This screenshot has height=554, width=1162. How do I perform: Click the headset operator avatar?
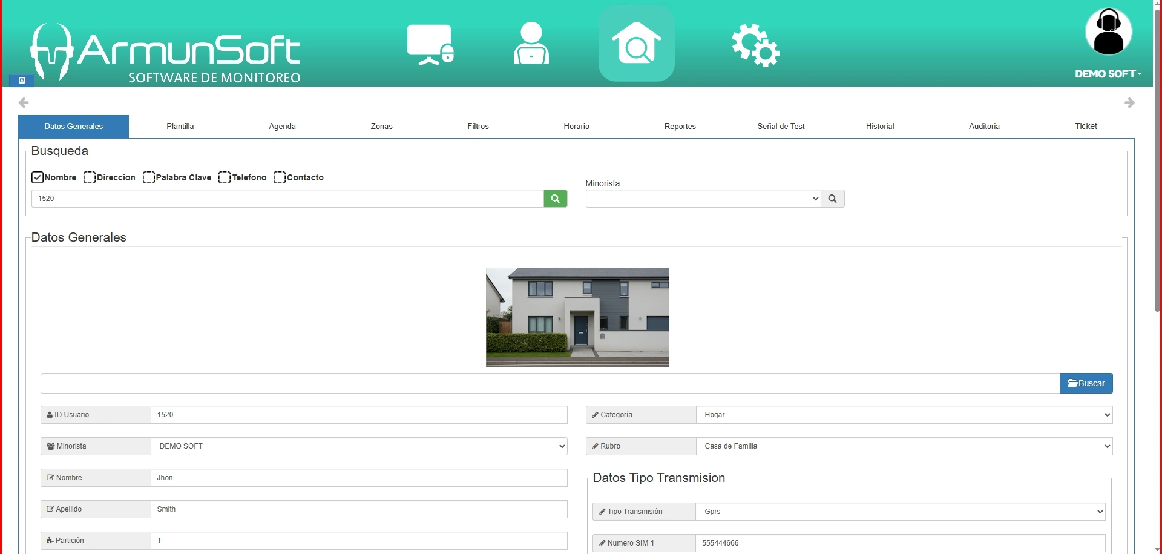(1108, 32)
